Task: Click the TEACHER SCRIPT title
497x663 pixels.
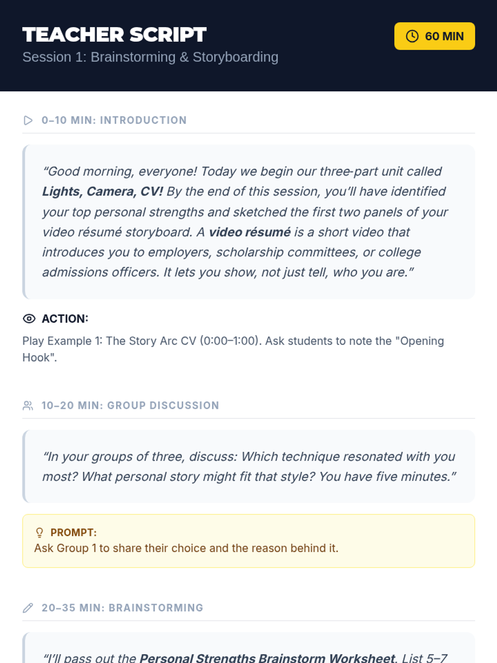Action: point(114,35)
